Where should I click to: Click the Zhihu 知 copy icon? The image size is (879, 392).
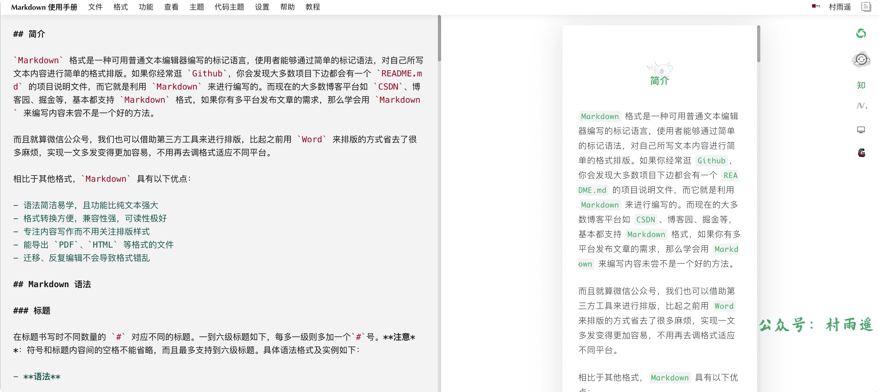pos(861,85)
